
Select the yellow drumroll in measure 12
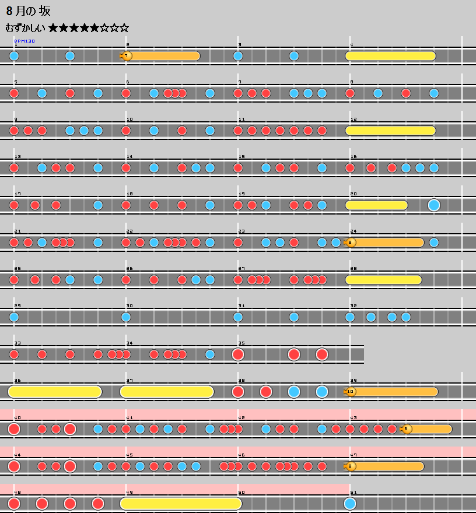pos(390,131)
